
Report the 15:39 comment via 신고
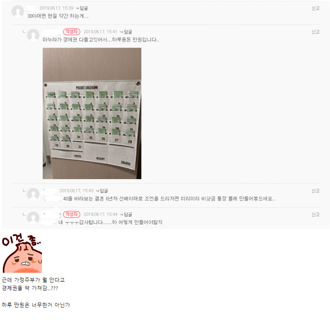coord(315,8)
